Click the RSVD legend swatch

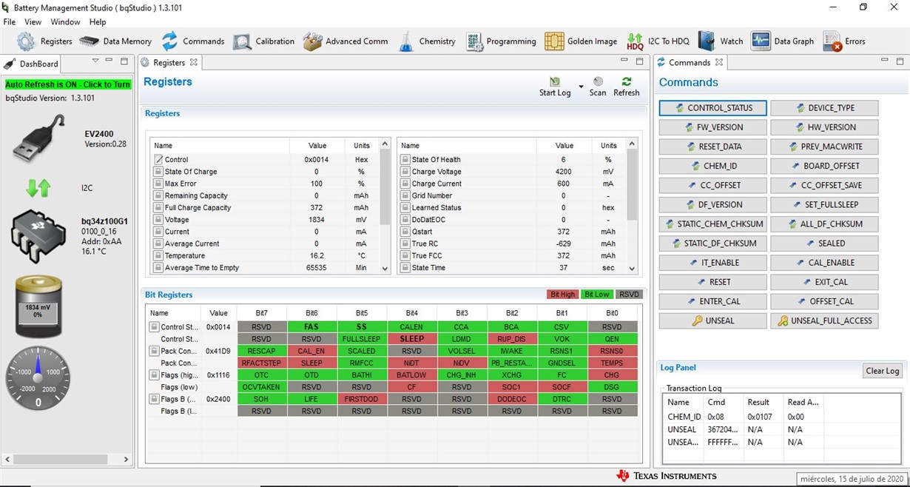coord(629,295)
